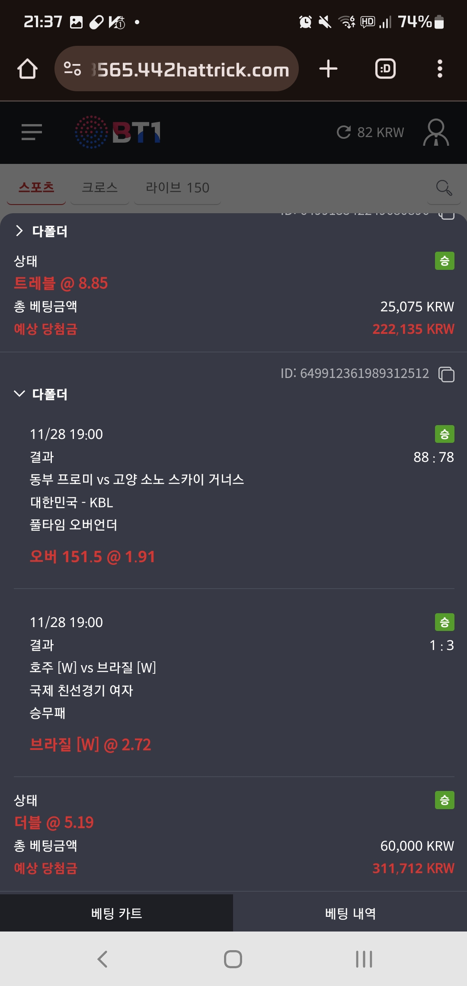
Task: Collapse the expanded 다폴더 double bet
Action: click(x=19, y=394)
